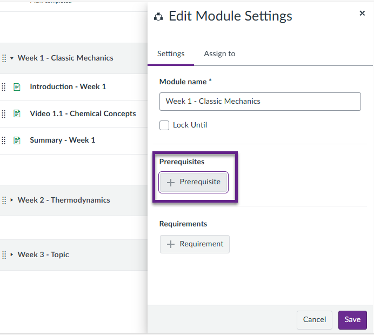Click drag handle of Week 3 - Topic

pos(4,255)
